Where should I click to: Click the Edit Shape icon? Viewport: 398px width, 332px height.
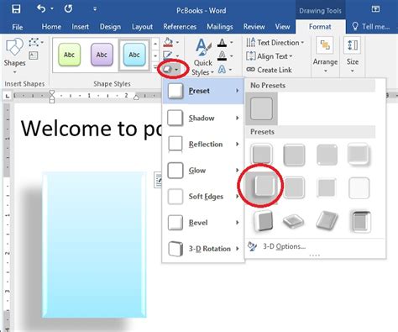coord(34,43)
